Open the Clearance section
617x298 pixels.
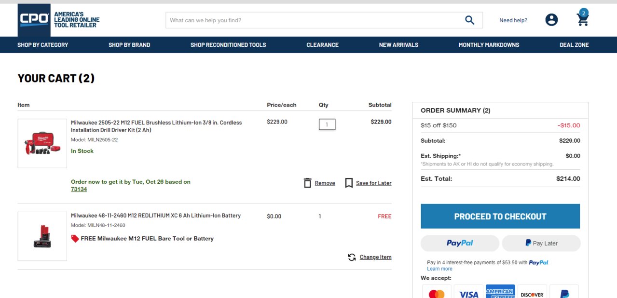[322, 45]
